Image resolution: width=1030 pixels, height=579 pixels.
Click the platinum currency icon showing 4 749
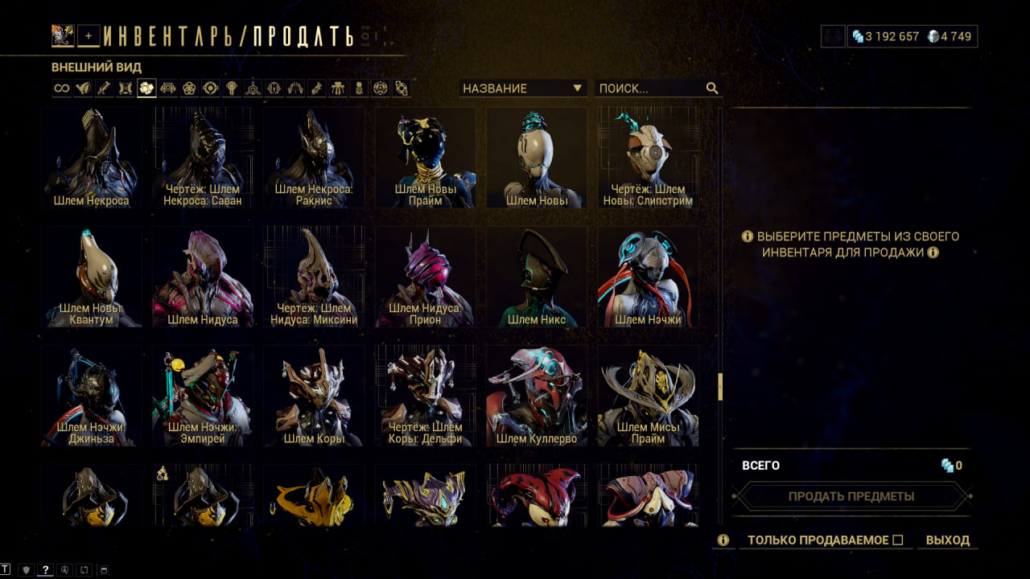pos(933,36)
